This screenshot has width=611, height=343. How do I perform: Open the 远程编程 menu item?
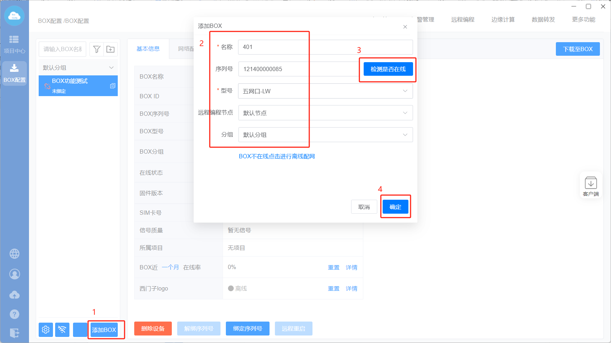[x=462, y=20]
